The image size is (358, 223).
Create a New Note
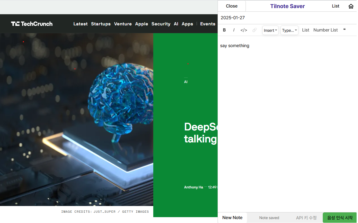[232, 218]
